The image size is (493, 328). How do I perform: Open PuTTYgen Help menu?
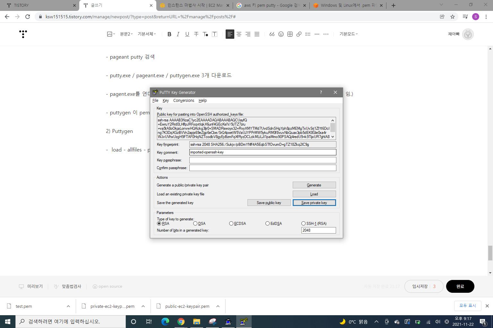pos(203,101)
